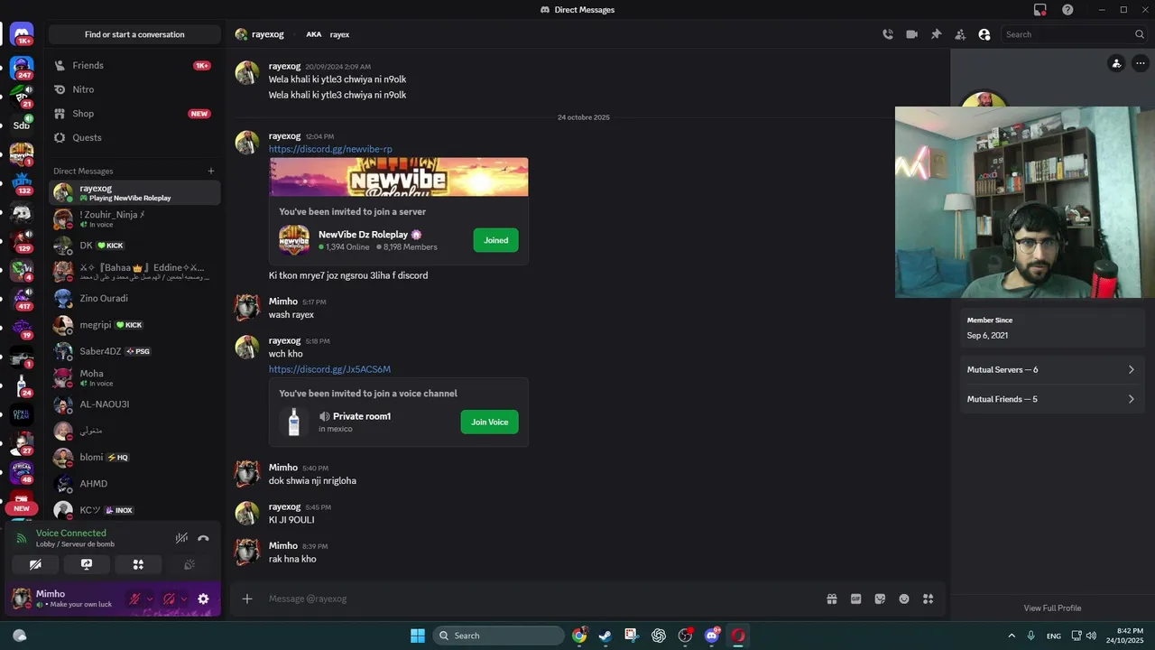Click the green Joined button

click(x=495, y=240)
